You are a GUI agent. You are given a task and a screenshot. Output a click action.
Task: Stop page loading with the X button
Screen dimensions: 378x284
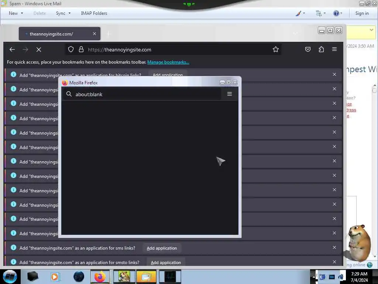click(38, 50)
